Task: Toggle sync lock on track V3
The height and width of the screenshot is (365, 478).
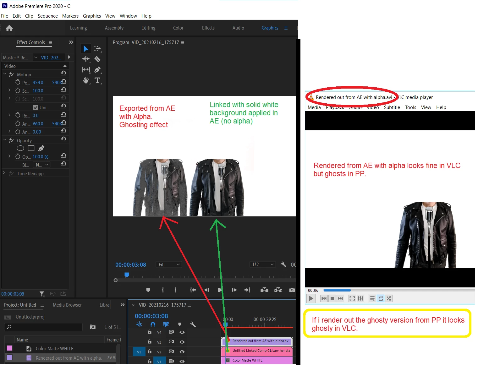Action: [171, 342]
